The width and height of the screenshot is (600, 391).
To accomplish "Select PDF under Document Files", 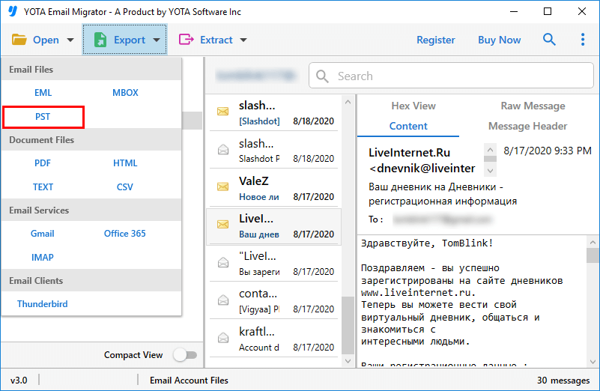I will point(43,163).
